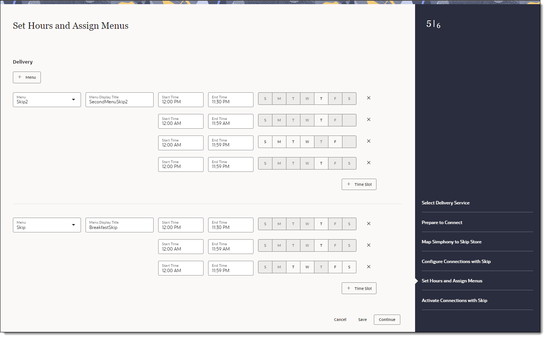The width and height of the screenshot is (546, 338).
Task: Click End Time 11:59 AM in Skip2 menu
Action: coord(231,121)
